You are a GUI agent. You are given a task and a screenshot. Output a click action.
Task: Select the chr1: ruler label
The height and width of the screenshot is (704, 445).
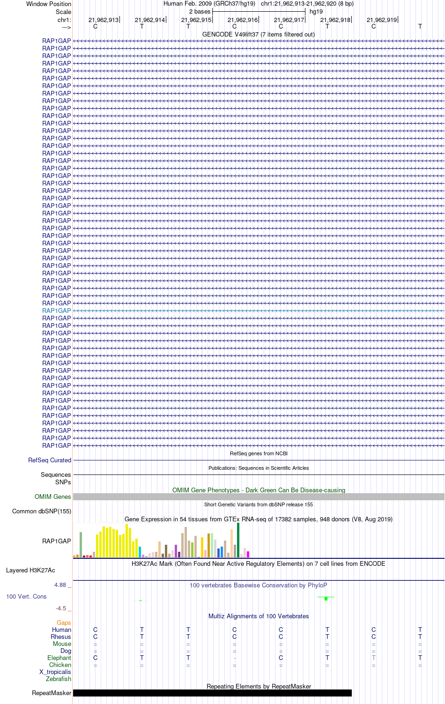pos(64,20)
